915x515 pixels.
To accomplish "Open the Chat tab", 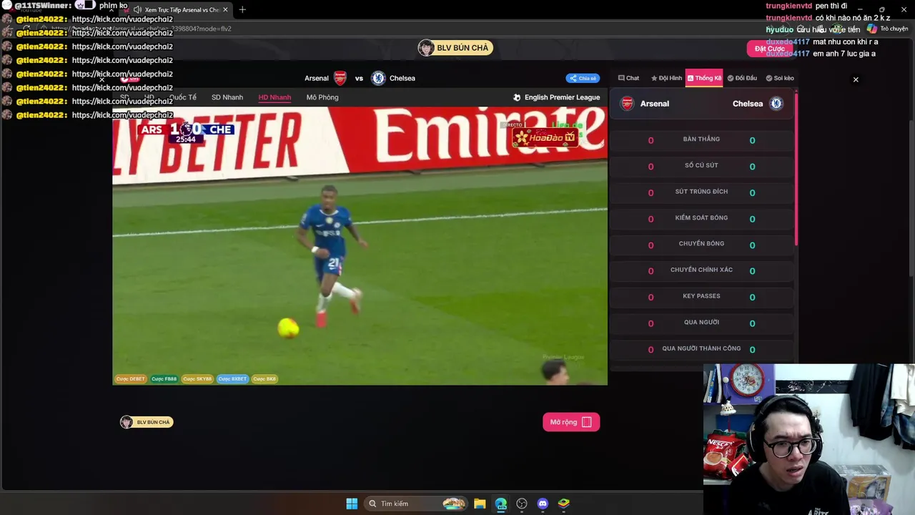I will 628,78.
